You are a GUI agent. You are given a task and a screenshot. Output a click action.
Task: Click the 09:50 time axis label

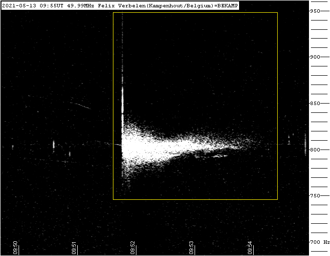point(15,248)
